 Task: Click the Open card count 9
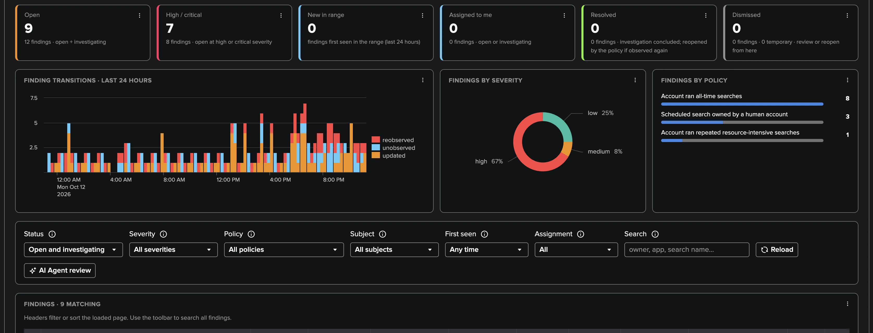point(28,28)
